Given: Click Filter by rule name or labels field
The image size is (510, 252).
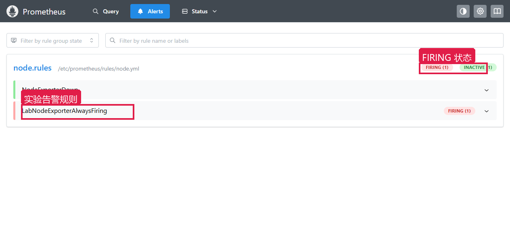Looking at the screenshot, I should click(304, 40).
